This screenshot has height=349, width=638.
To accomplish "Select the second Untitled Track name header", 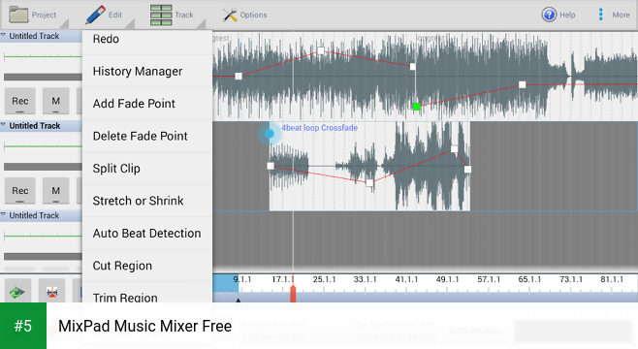I will tap(35, 126).
